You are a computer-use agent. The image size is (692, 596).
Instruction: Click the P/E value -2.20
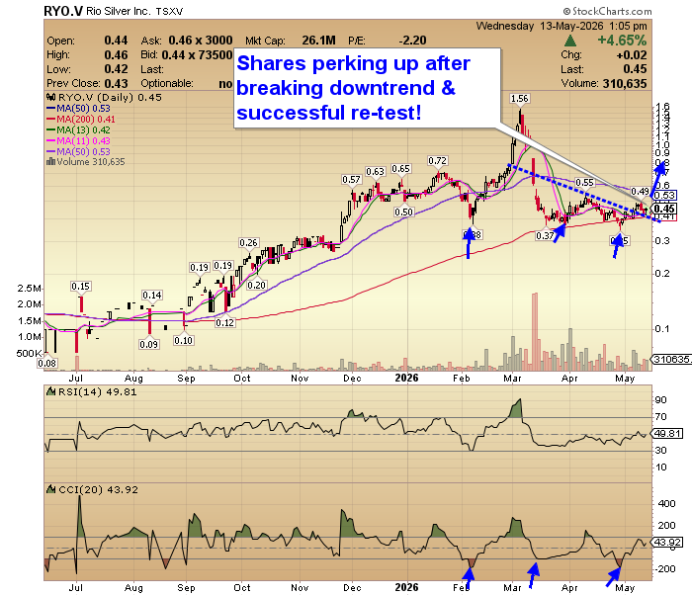coord(412,41)
